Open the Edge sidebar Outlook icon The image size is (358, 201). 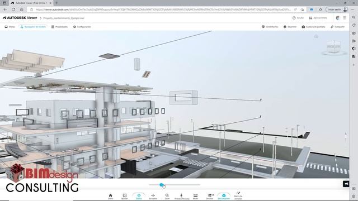point(354,56)
